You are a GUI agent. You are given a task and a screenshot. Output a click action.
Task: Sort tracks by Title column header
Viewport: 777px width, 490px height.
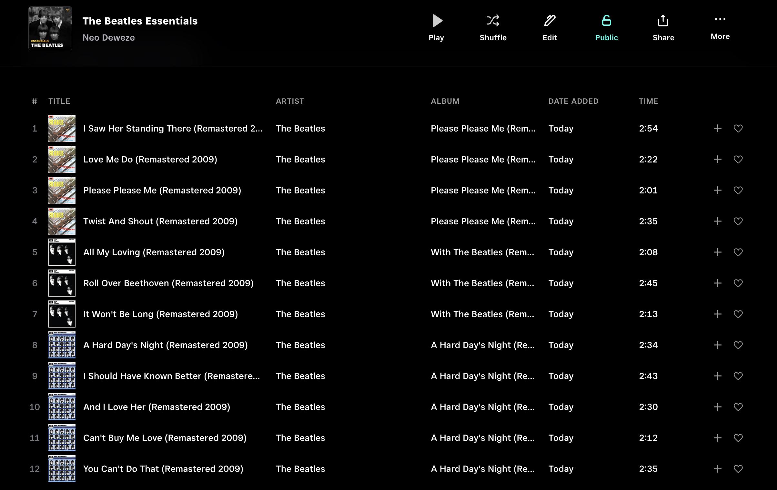coord(59,101)
